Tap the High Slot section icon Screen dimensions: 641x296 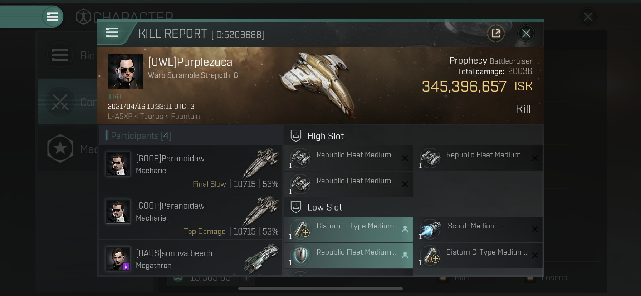click(296, 136)
